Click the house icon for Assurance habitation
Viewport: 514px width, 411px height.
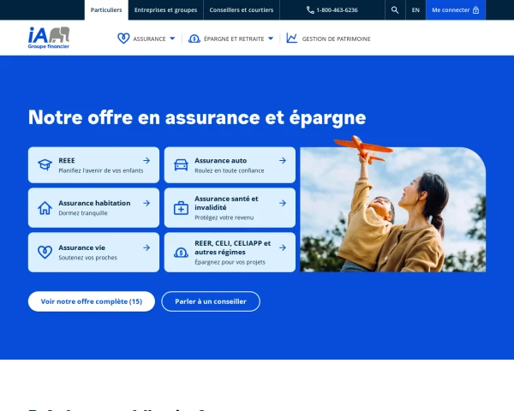[x=45, y=208]
